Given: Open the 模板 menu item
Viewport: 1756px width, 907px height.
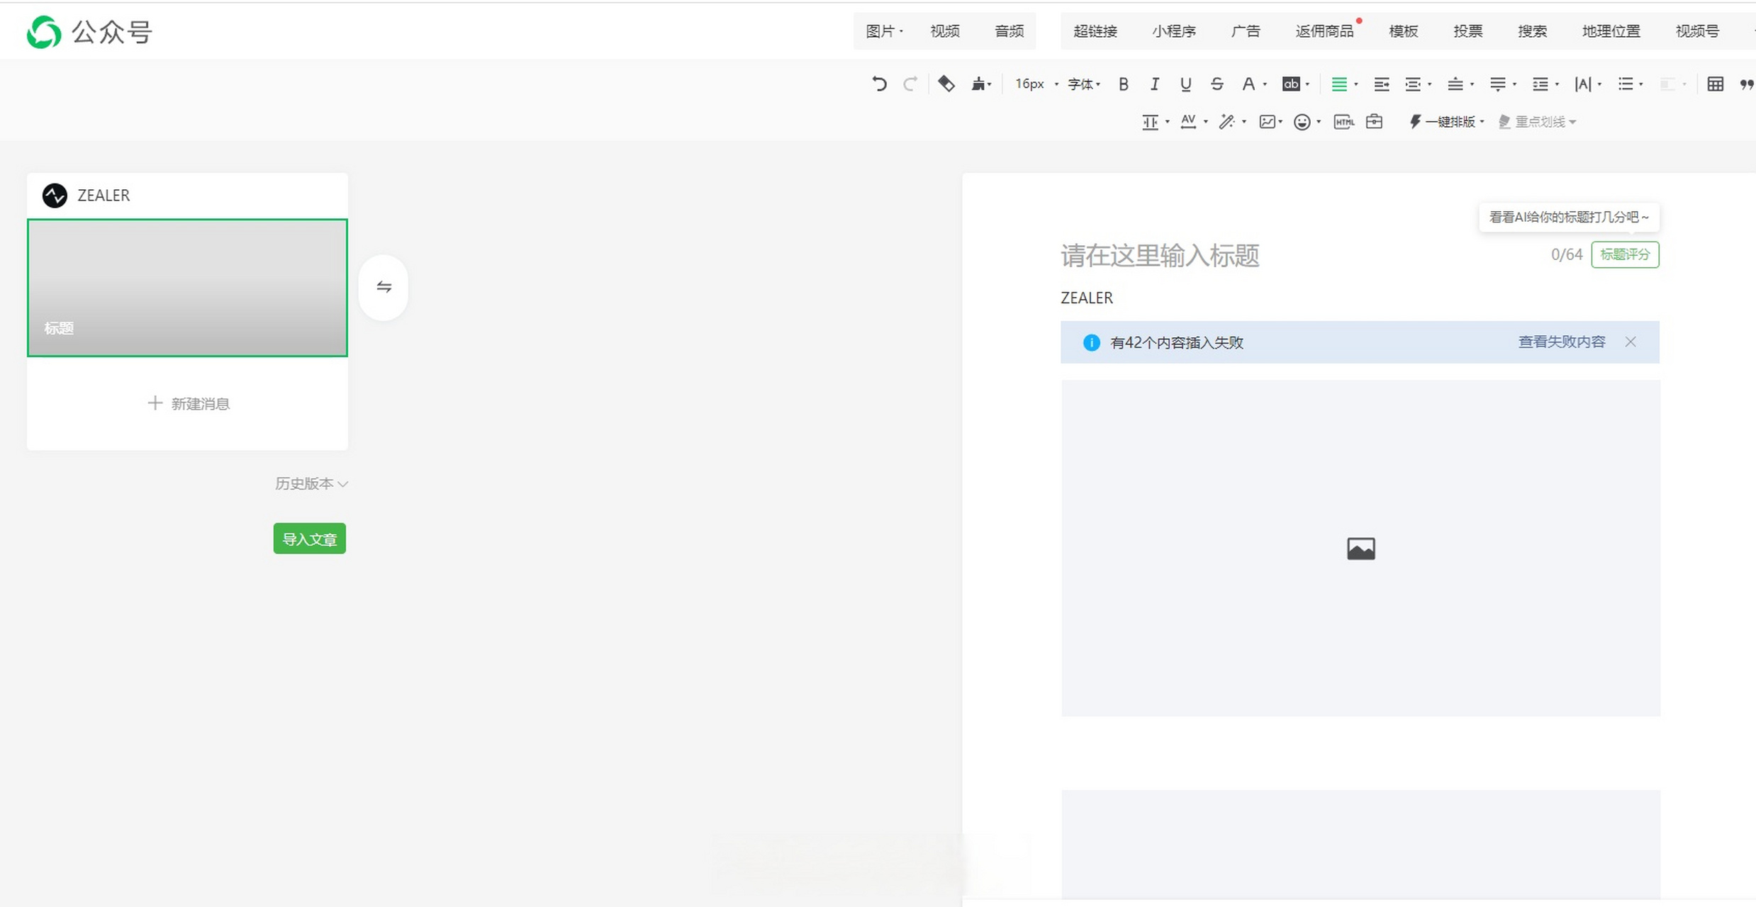Looking at the screenshot, I should (1403, 31).
